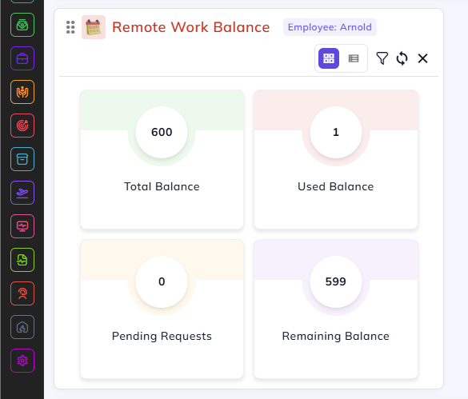This screenshot has width=468, height=399.
Task: Open the green camera sidebar icon
Action: [22, 25]
